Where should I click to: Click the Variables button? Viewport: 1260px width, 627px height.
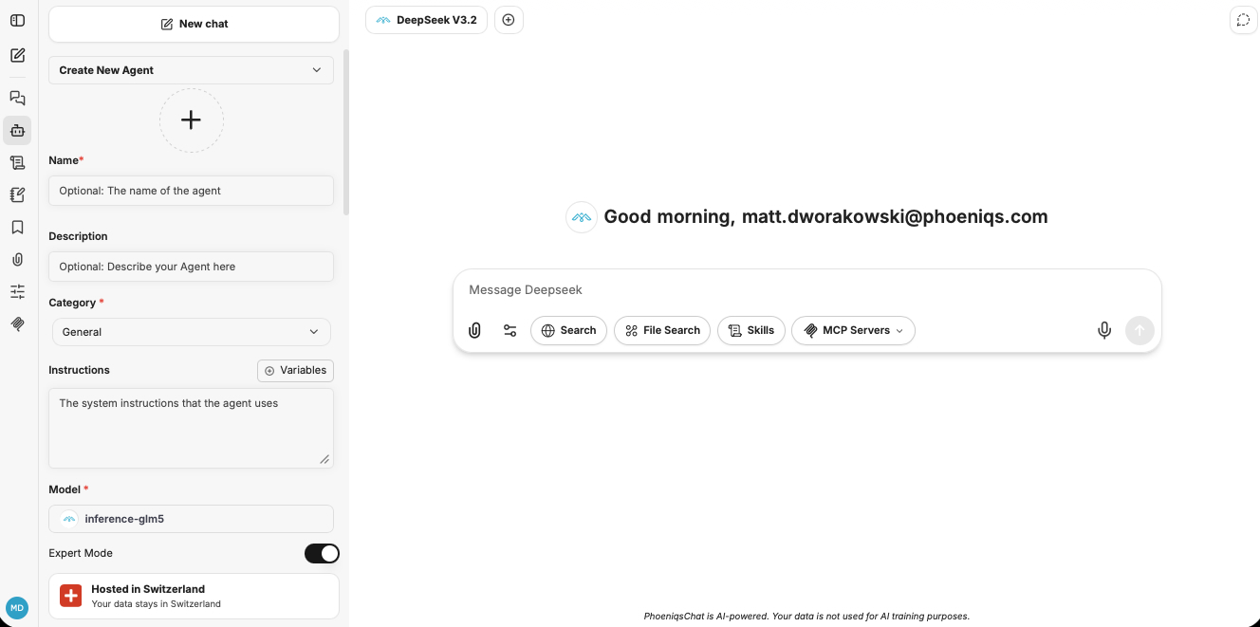click(295, 370)
